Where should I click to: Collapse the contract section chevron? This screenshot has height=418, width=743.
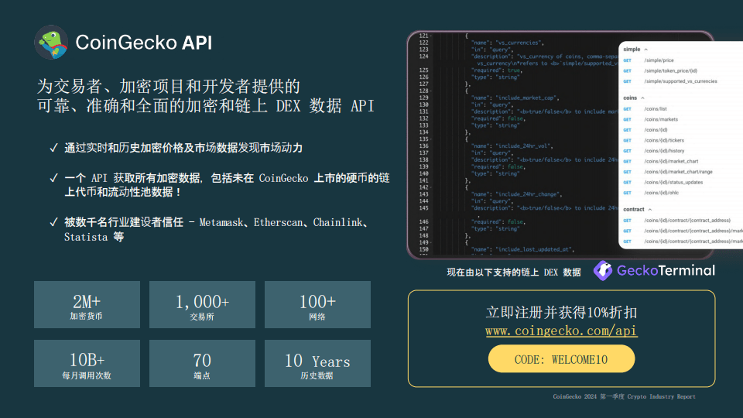[x=650, y=210]
